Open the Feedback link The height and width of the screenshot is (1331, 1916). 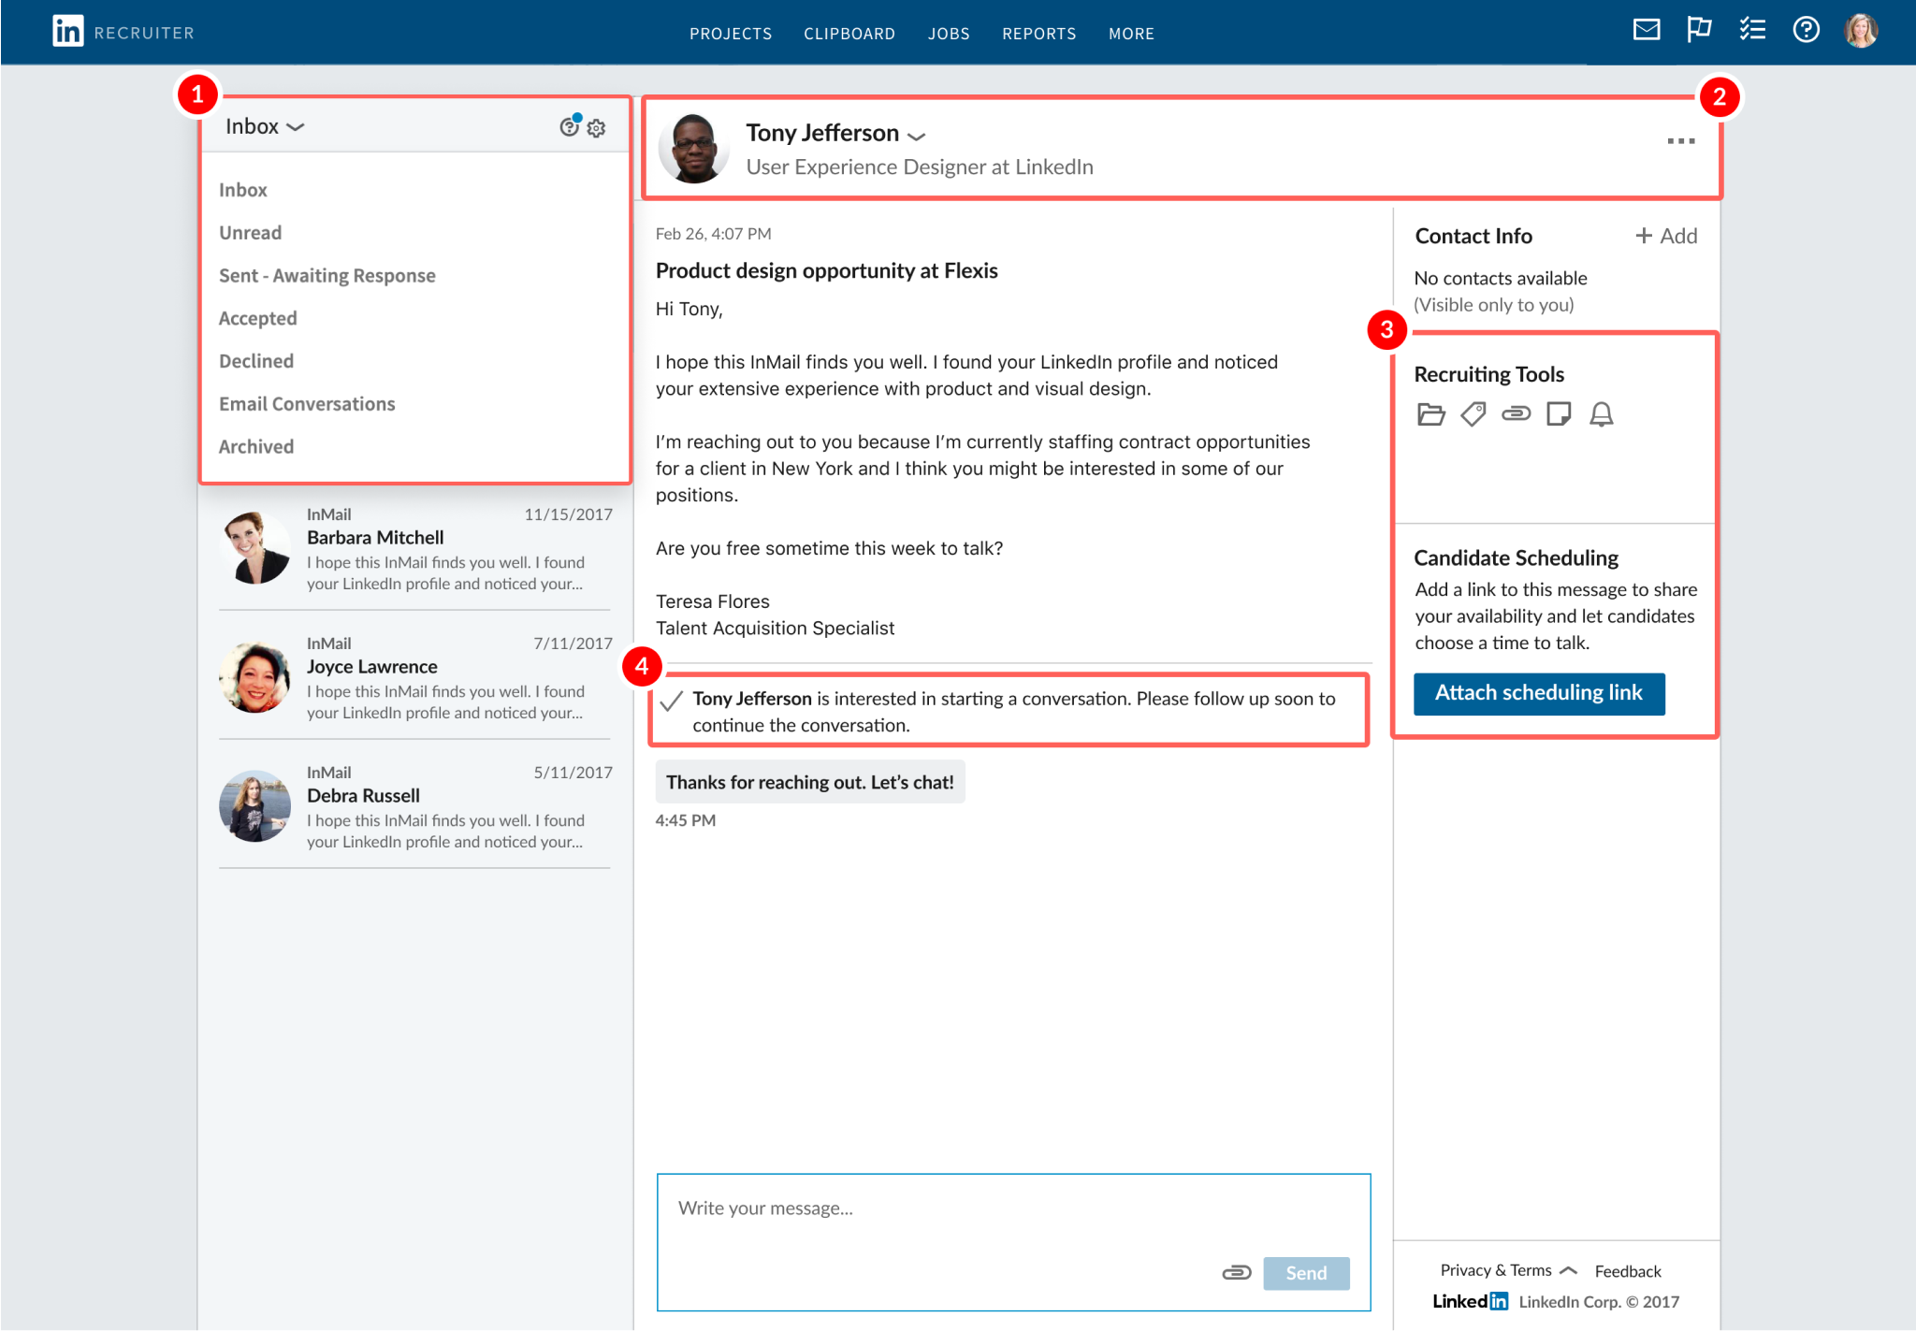tap(1628, 1270)
